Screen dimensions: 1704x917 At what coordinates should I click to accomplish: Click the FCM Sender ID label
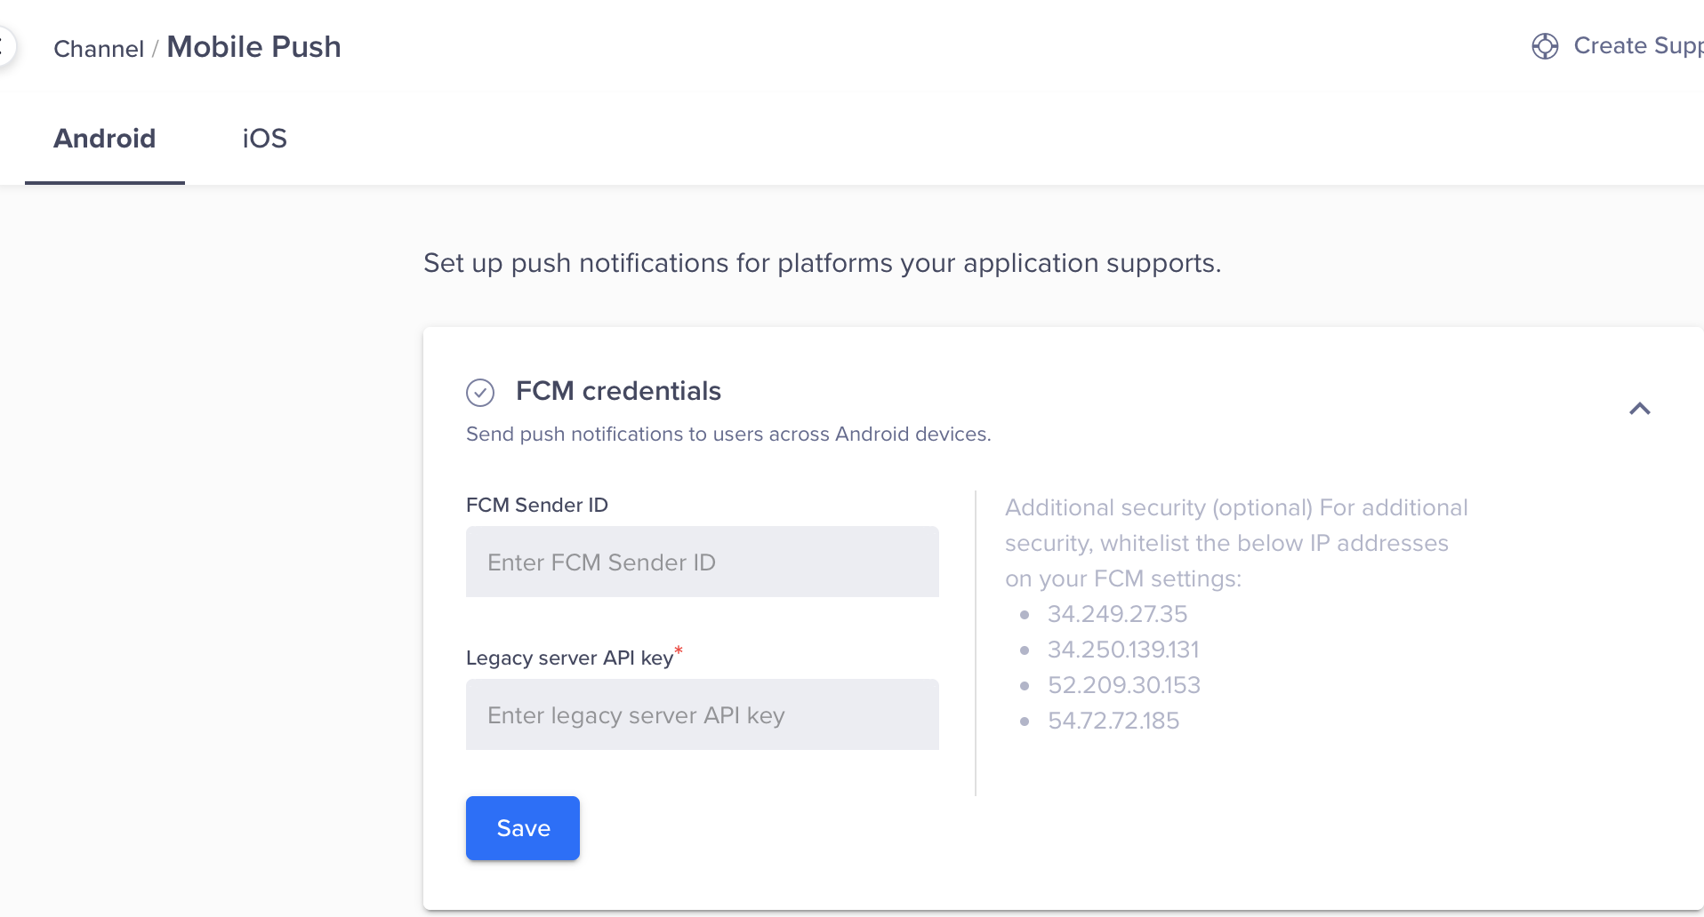(x=536, y=505)
